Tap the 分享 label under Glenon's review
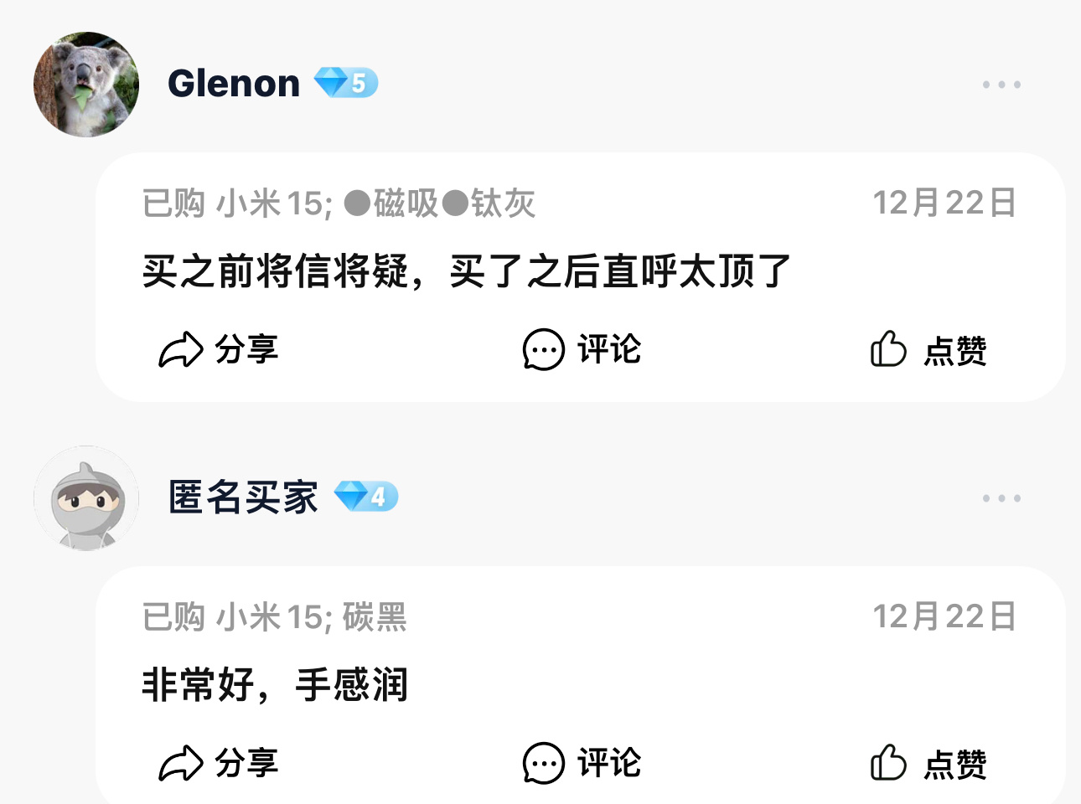Screen dimensions: 1081x804 point(246,349)
